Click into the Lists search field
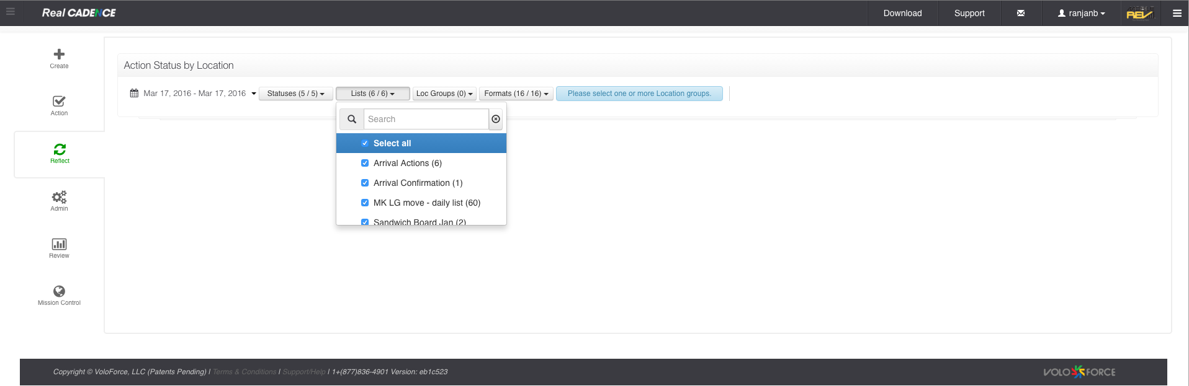This screenshot has width=1189, height=386. (426, 119)
